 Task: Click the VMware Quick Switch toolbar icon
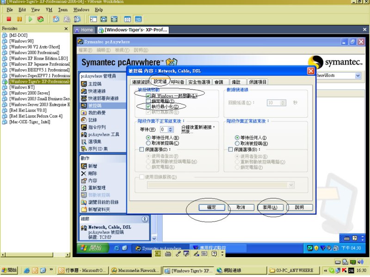(114, 19)
